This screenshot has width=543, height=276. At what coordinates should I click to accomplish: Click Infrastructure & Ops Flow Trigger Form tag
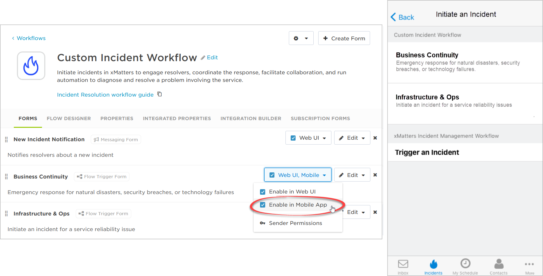coord(103,214)
